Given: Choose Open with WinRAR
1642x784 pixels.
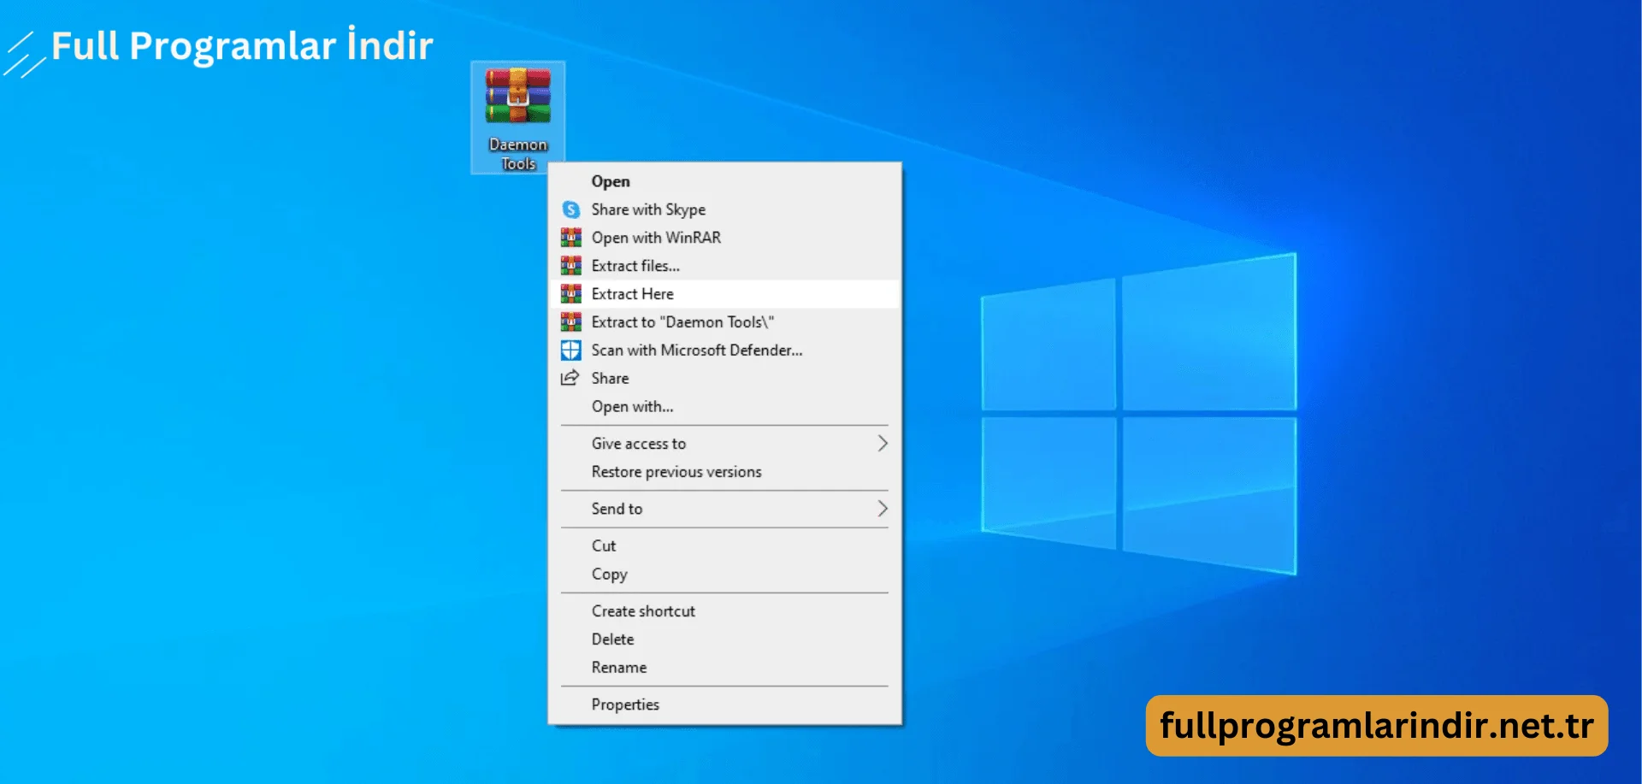Looking at the screenshot, I should tap(724, 238).
